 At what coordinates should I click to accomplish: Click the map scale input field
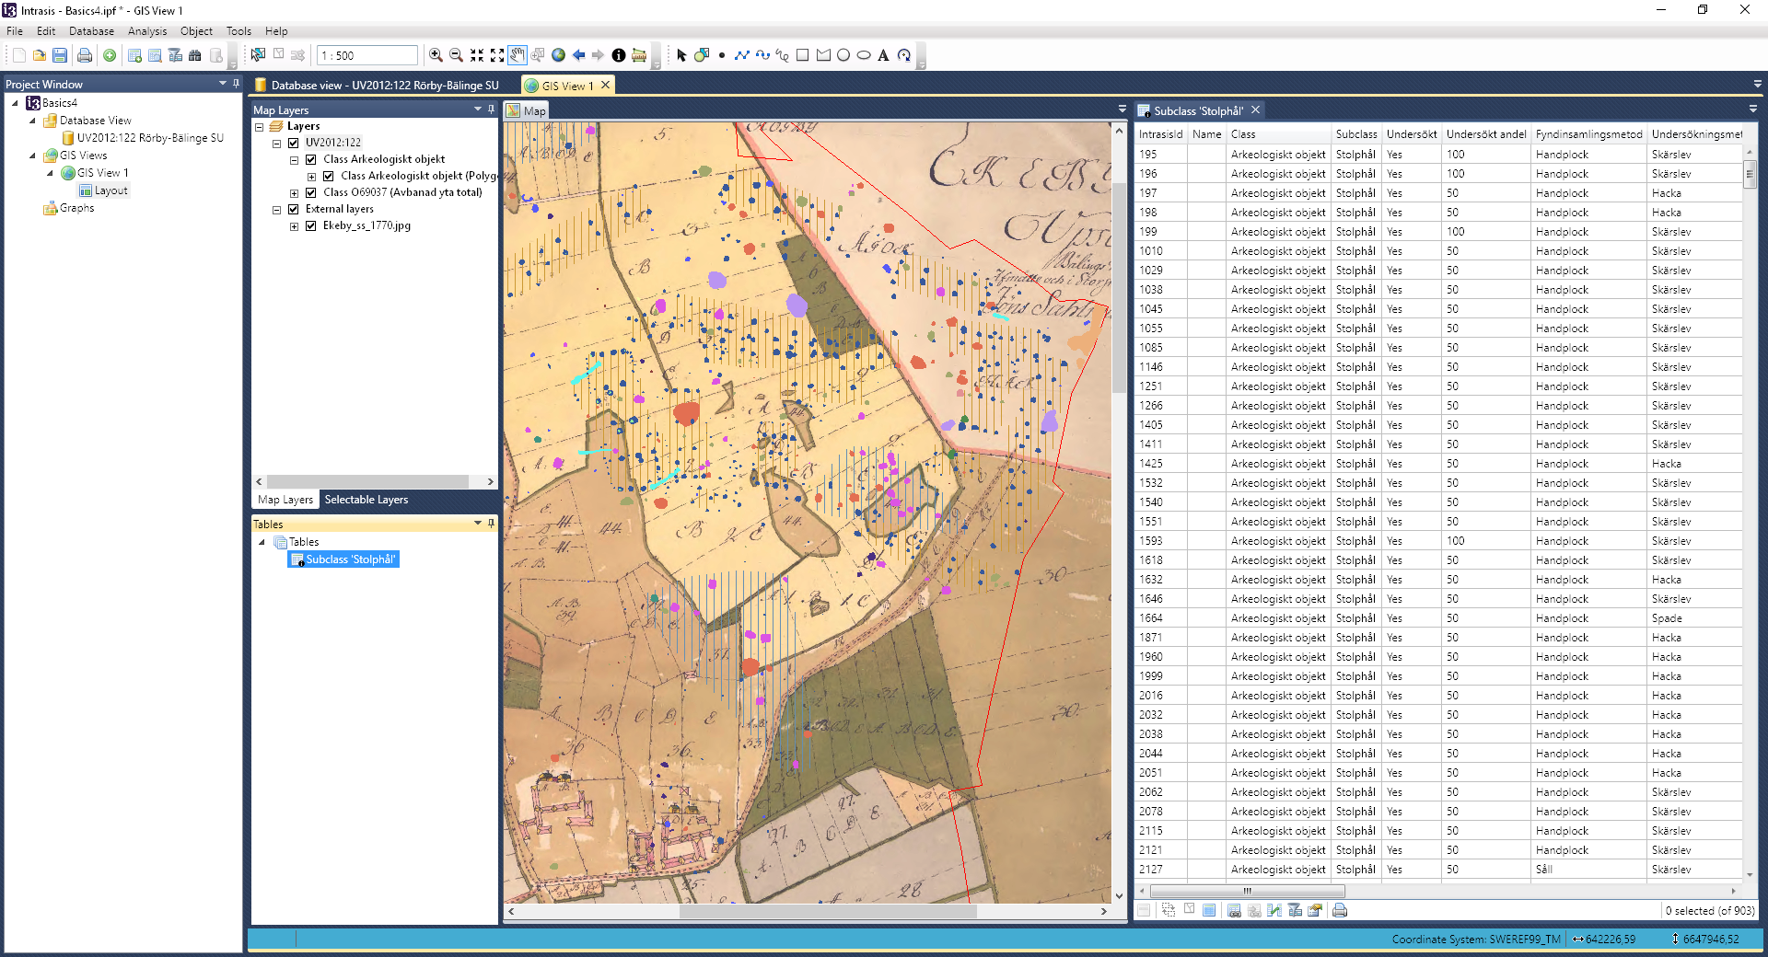pyautogui.click(x=366, y=55)
